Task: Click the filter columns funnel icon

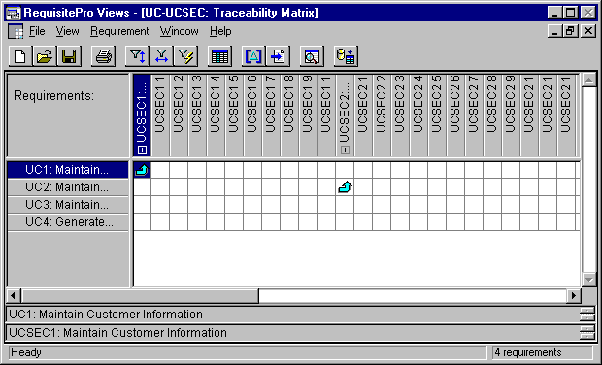Action: coord(161,57)
